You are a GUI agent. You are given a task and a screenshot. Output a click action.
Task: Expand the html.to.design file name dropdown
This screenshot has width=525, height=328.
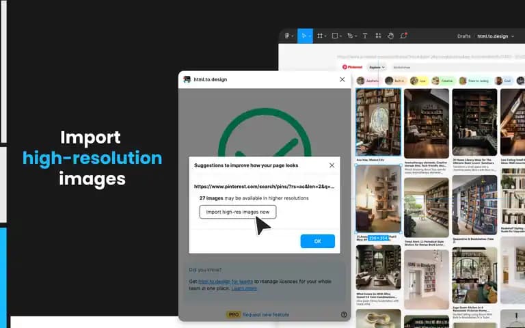(x=496, y=36)
